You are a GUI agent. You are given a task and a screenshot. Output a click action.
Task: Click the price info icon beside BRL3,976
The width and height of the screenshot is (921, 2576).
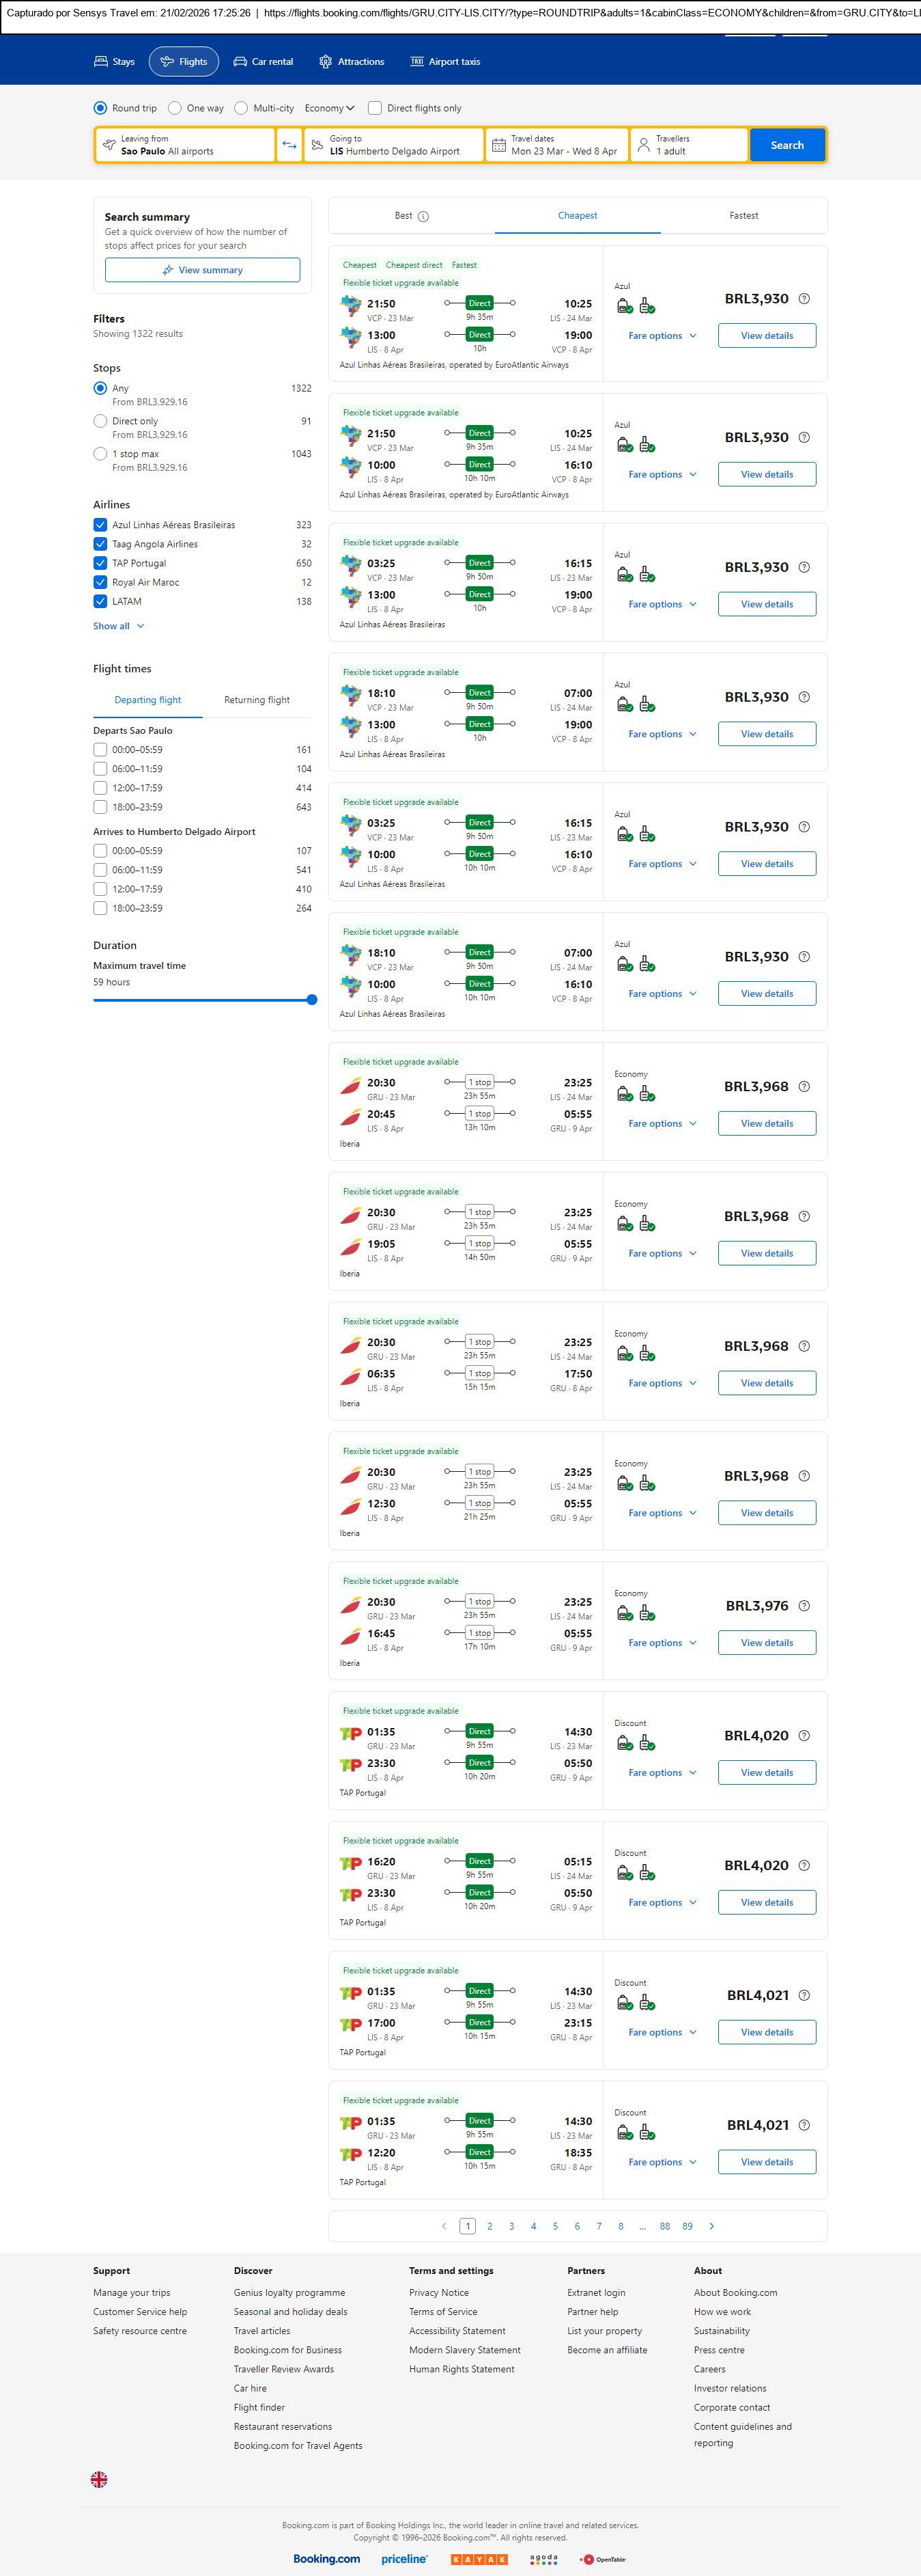[804, 1605]
